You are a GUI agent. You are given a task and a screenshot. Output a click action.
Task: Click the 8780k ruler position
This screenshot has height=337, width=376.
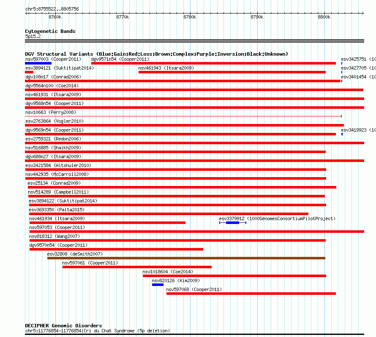point(190,17)
